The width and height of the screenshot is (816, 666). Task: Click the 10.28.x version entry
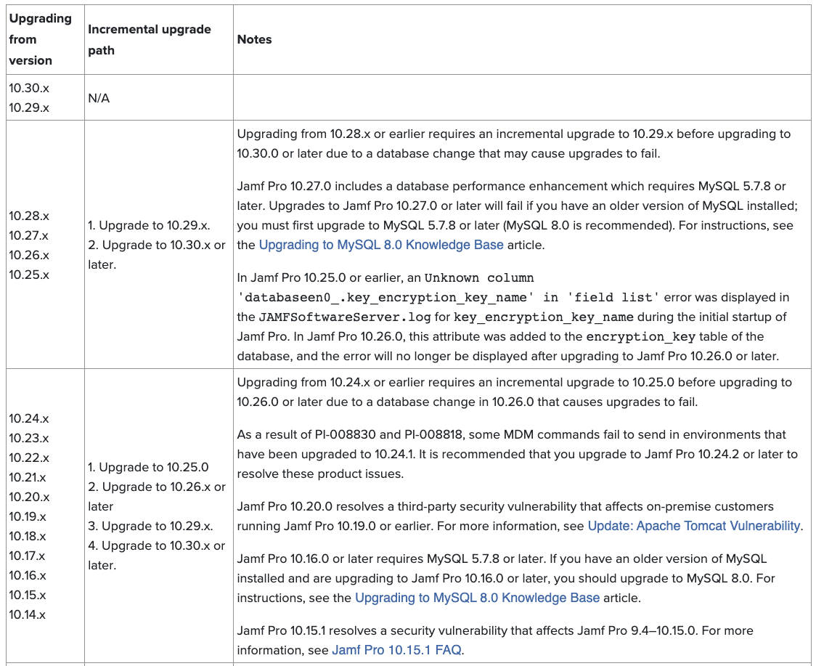pos(29,216)
